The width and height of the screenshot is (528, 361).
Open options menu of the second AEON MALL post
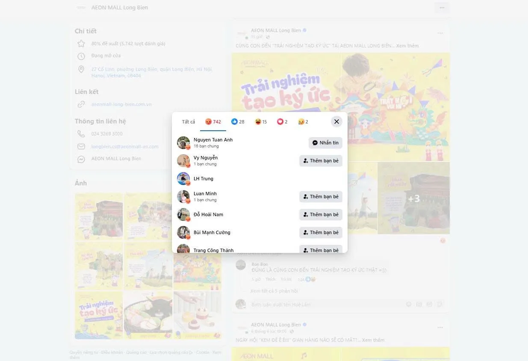tap(440, 328)
